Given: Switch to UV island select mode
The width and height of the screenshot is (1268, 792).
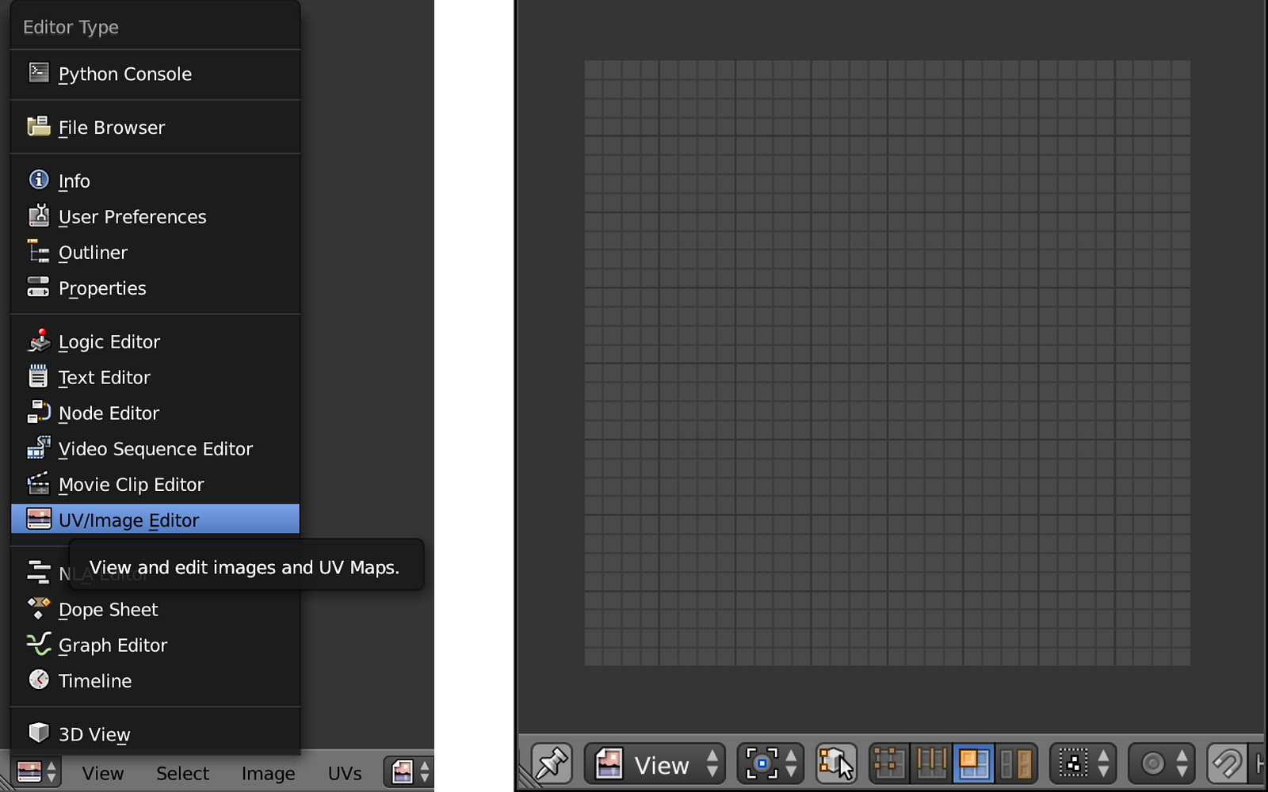Looking at the screenshot, I should (x=1016, y=764).
